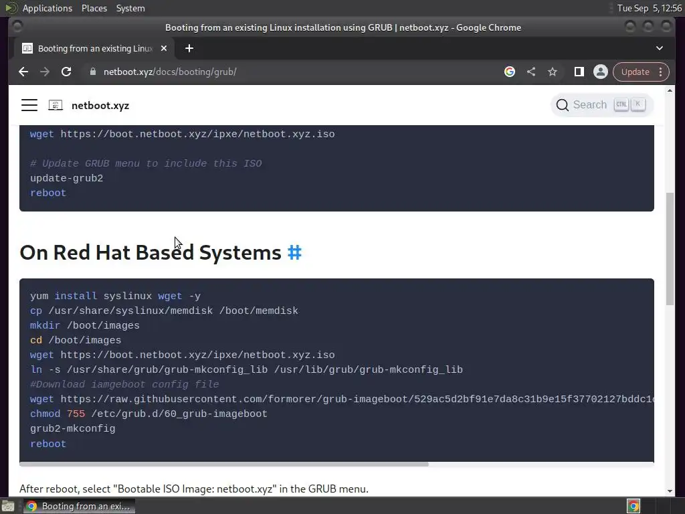Open the System menu
This screenshot has width=685, height=514.
pos(130,8)
